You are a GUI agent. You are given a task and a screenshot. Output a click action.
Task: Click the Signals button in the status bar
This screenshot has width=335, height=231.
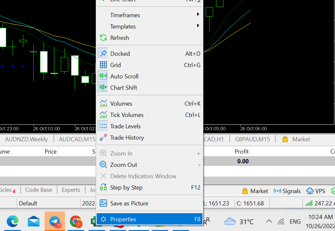tap(287, 191)
